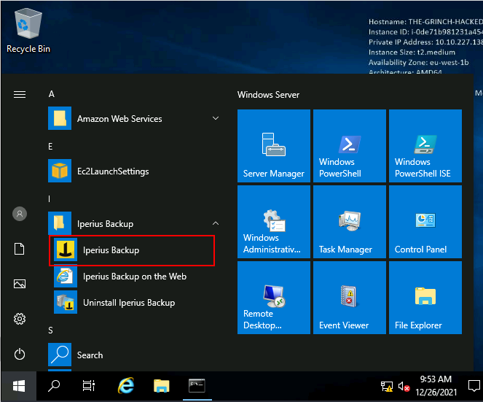Open the Power options button
The image size is (483, 402).
20,354
